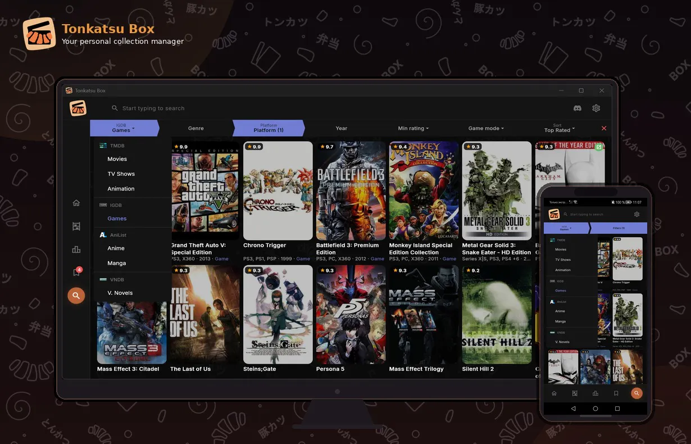This screenshot has width=691, height=444.
Task: Tap orange search button on phone
Action: (x=637, y=393)
